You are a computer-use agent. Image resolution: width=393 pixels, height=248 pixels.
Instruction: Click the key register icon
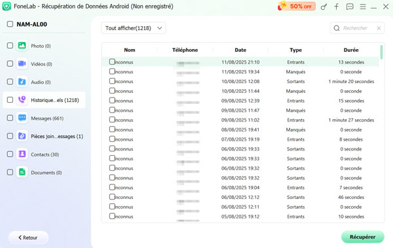(324, 7)
